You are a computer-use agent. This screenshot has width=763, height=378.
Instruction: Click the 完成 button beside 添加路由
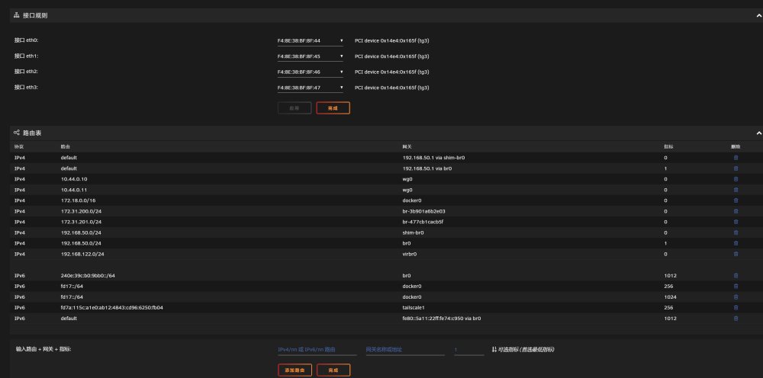click(333, 370)
